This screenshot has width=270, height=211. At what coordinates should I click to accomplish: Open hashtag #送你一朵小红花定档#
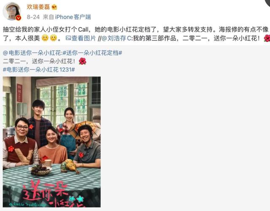pos(92,53)
